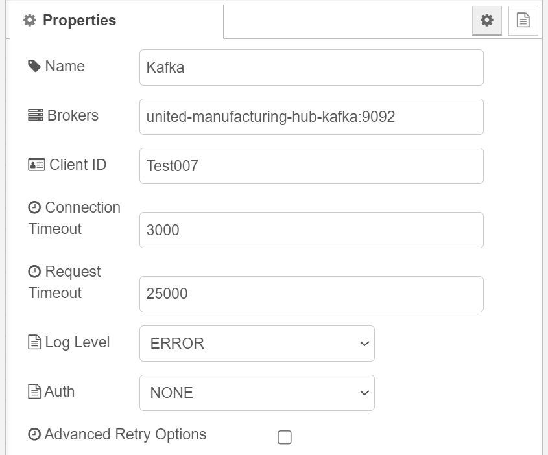Click the Client ID field containing Test007

[x=311, y=165]
